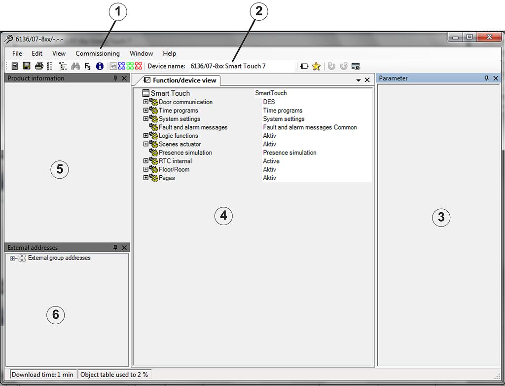Screen dimensions: 505x386
Task: Open the Commissioning menu
Action: pyautogui.click(x=98, y=53)
